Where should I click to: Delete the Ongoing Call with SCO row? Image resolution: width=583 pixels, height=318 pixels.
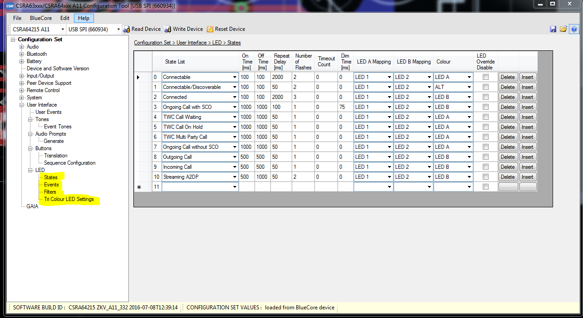[508, 107]
